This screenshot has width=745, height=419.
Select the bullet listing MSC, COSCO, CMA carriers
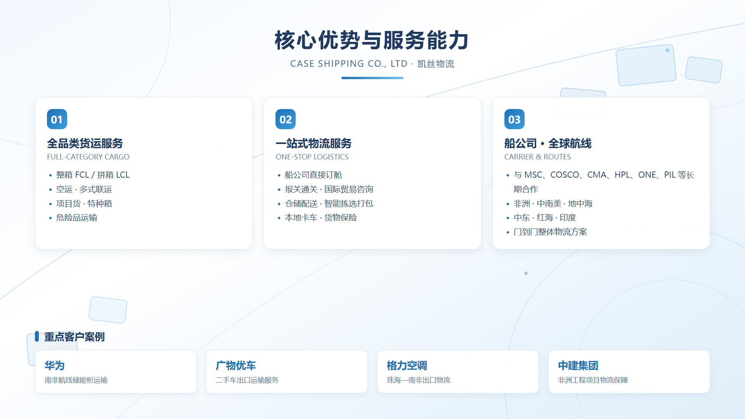(604, 182)
